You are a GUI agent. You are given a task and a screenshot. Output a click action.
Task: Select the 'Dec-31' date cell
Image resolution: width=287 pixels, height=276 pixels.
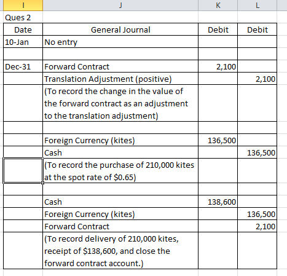pyautogui.click(x=23, y=66)
